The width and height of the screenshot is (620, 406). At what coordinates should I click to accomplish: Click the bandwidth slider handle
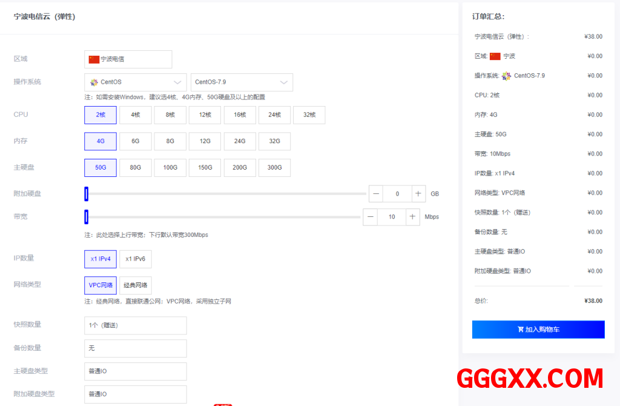[x=86, y=216]
